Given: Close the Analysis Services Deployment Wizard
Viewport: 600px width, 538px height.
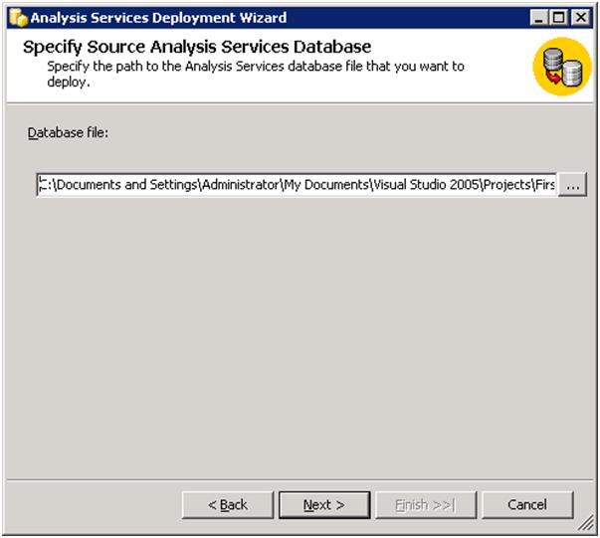Looking at the screenshot, I should [580, 18].
